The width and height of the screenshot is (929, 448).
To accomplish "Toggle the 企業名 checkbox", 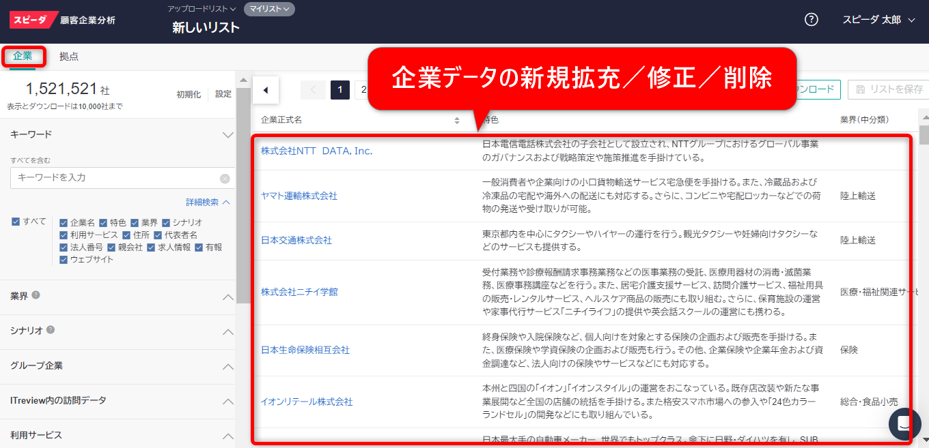I will click(x=64, y=223).
